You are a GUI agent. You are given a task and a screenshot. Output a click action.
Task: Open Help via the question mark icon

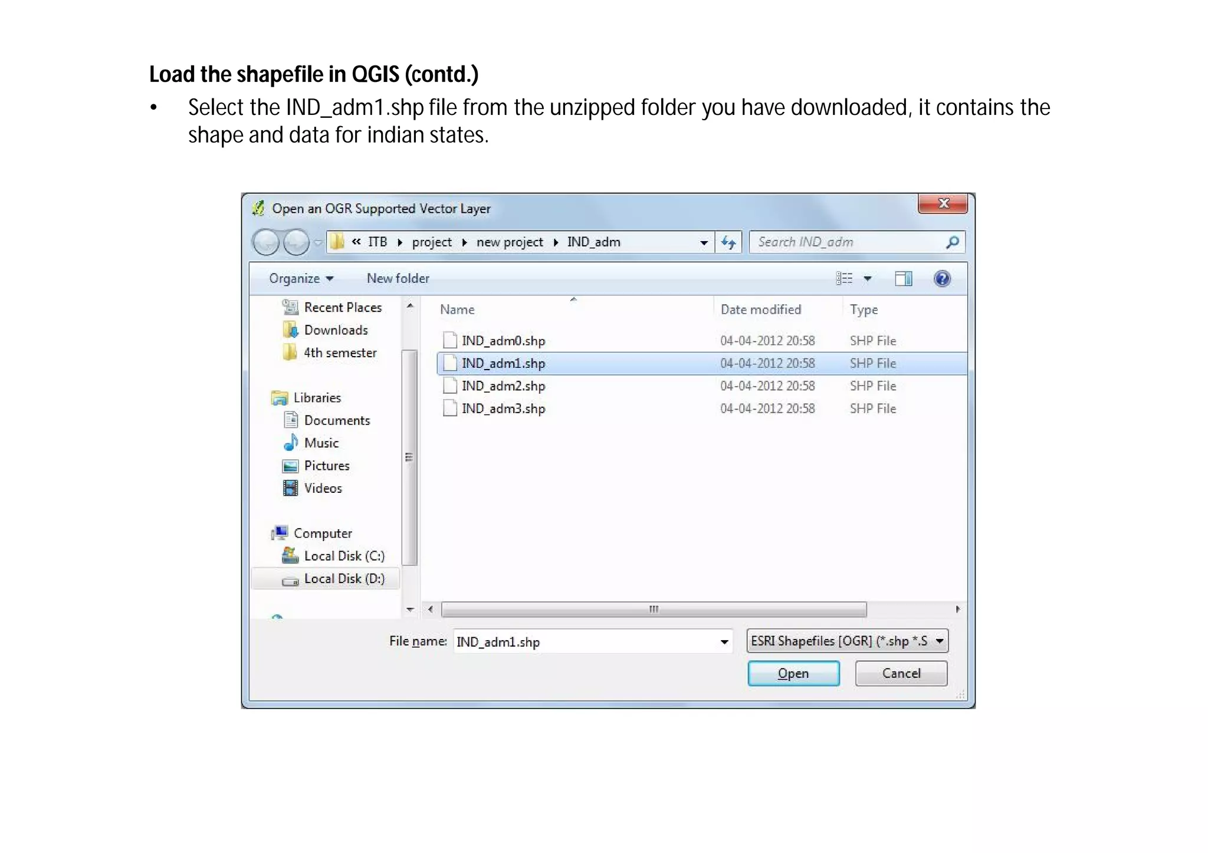click(x=942, y=278)
